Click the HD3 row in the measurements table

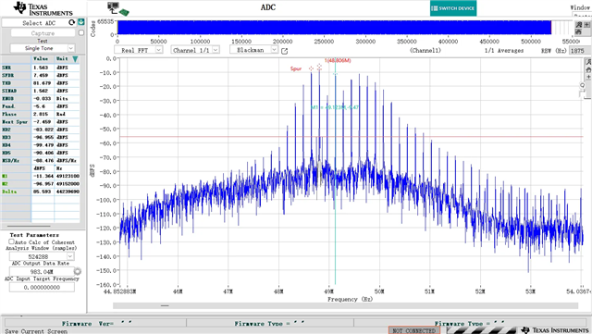click(x=40, y=137)
